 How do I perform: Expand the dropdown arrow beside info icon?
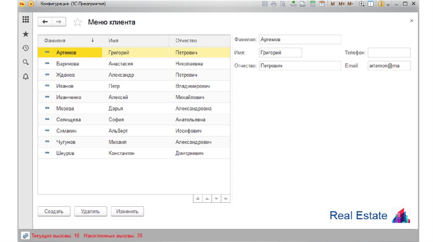pos(388,4)
